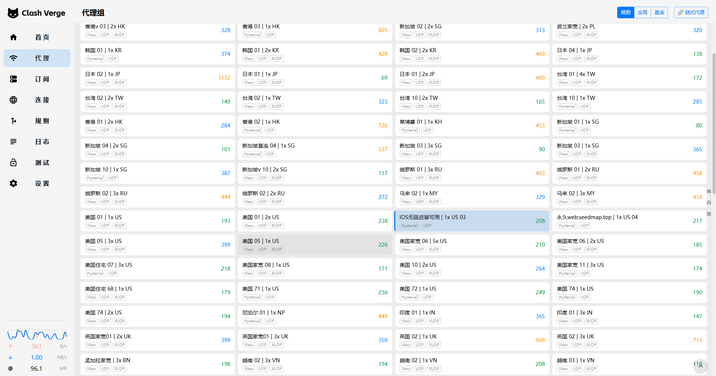
Task: Select 规则 rule mode
Action: point(625,12)
